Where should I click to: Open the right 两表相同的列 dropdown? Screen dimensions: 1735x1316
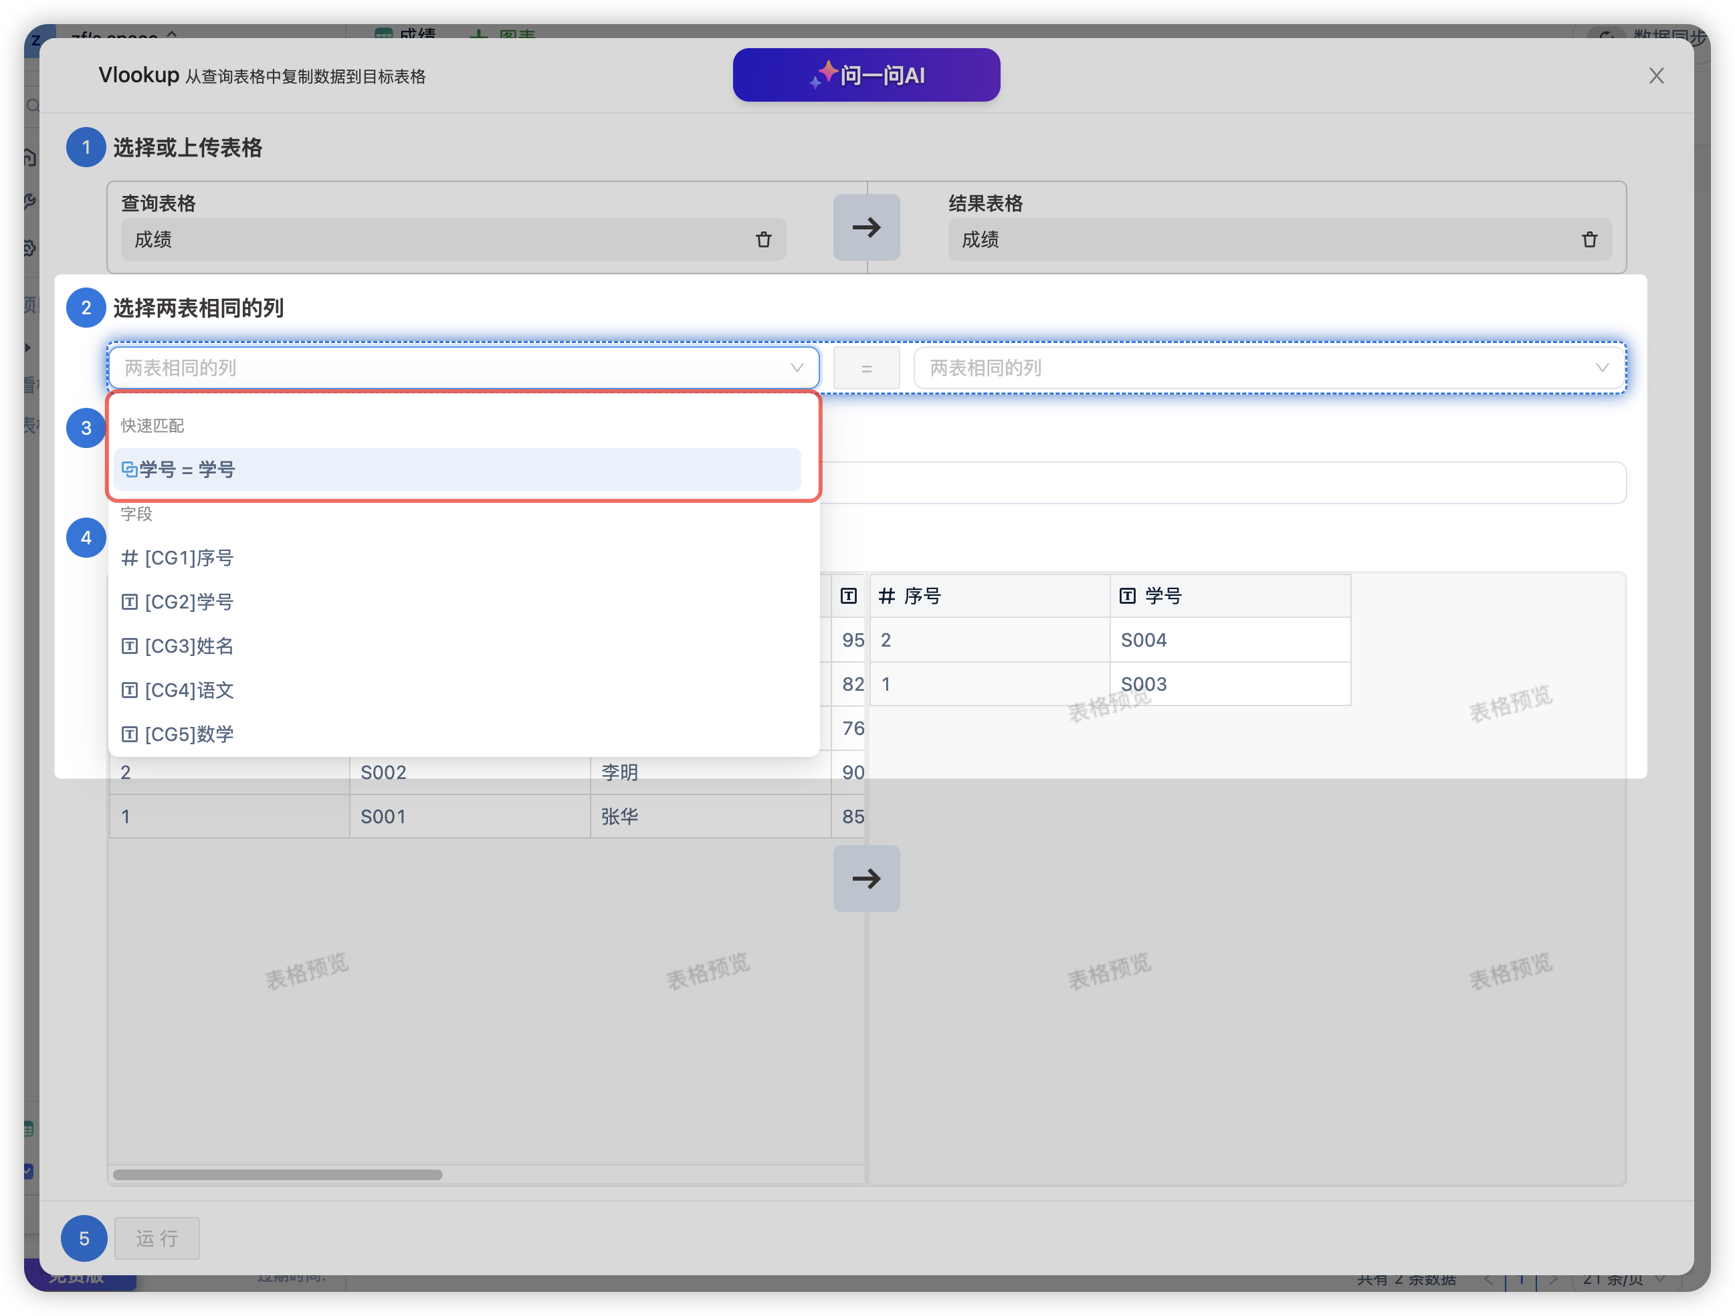pyautogui.click(x=1269, y=368)
